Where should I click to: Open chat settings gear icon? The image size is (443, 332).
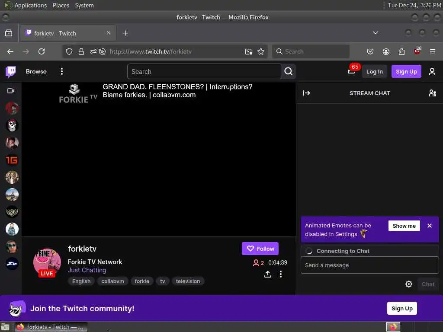[408, 284]
